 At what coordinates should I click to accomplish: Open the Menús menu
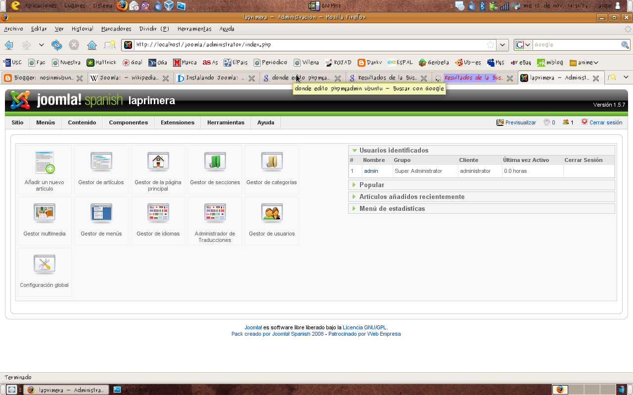[45, 122]
